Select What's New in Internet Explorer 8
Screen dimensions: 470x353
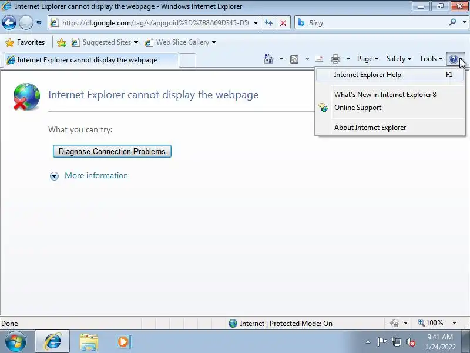390,95
